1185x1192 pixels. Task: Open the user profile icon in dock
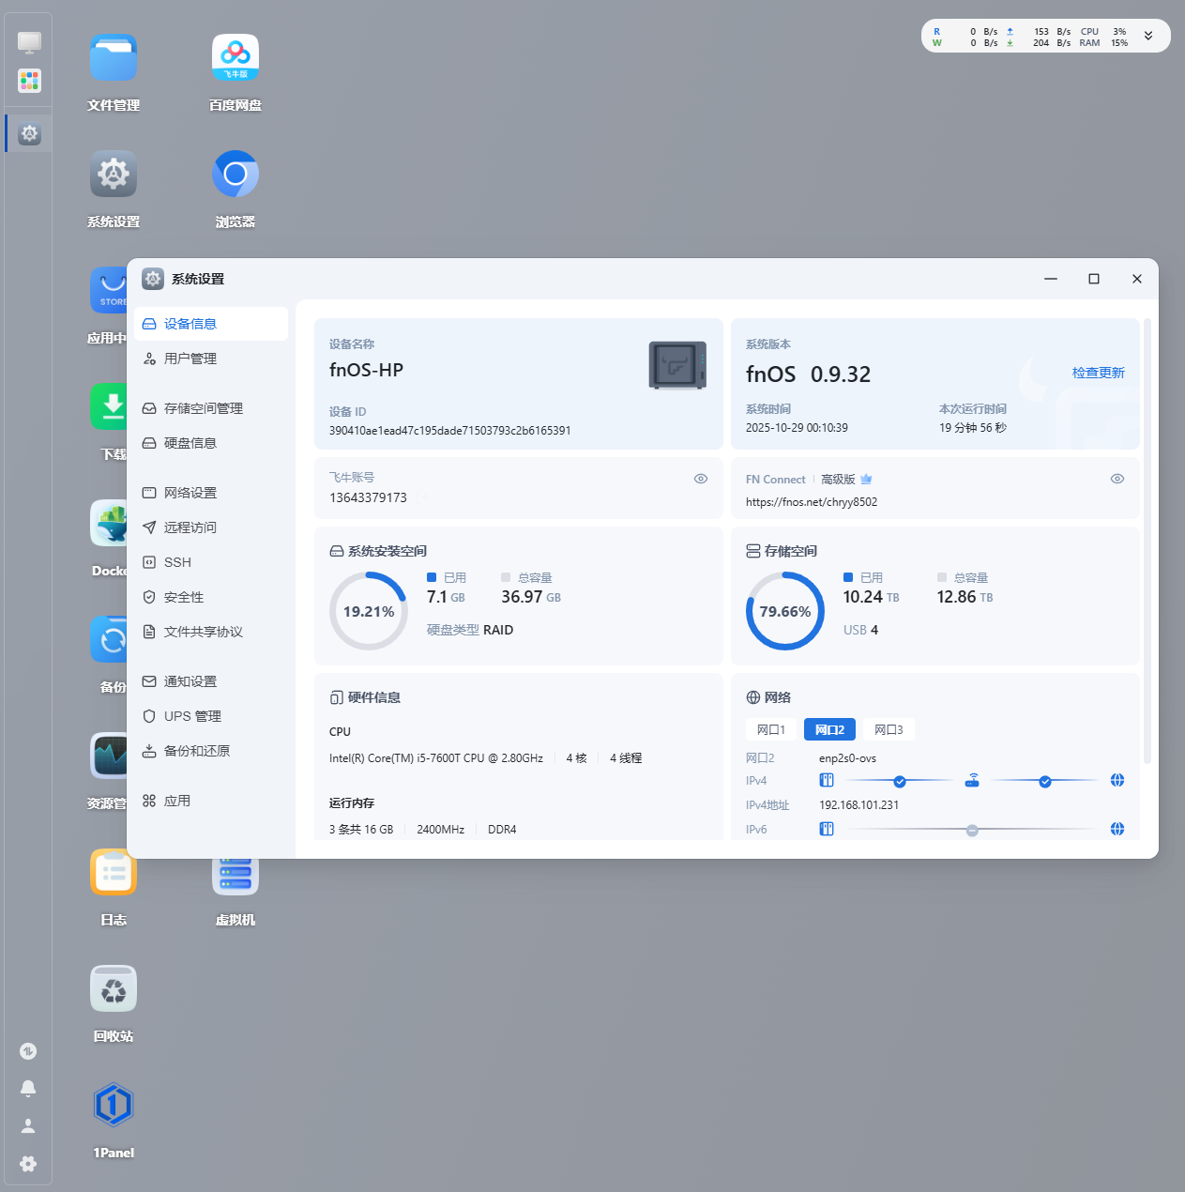tap(28, 1125)
